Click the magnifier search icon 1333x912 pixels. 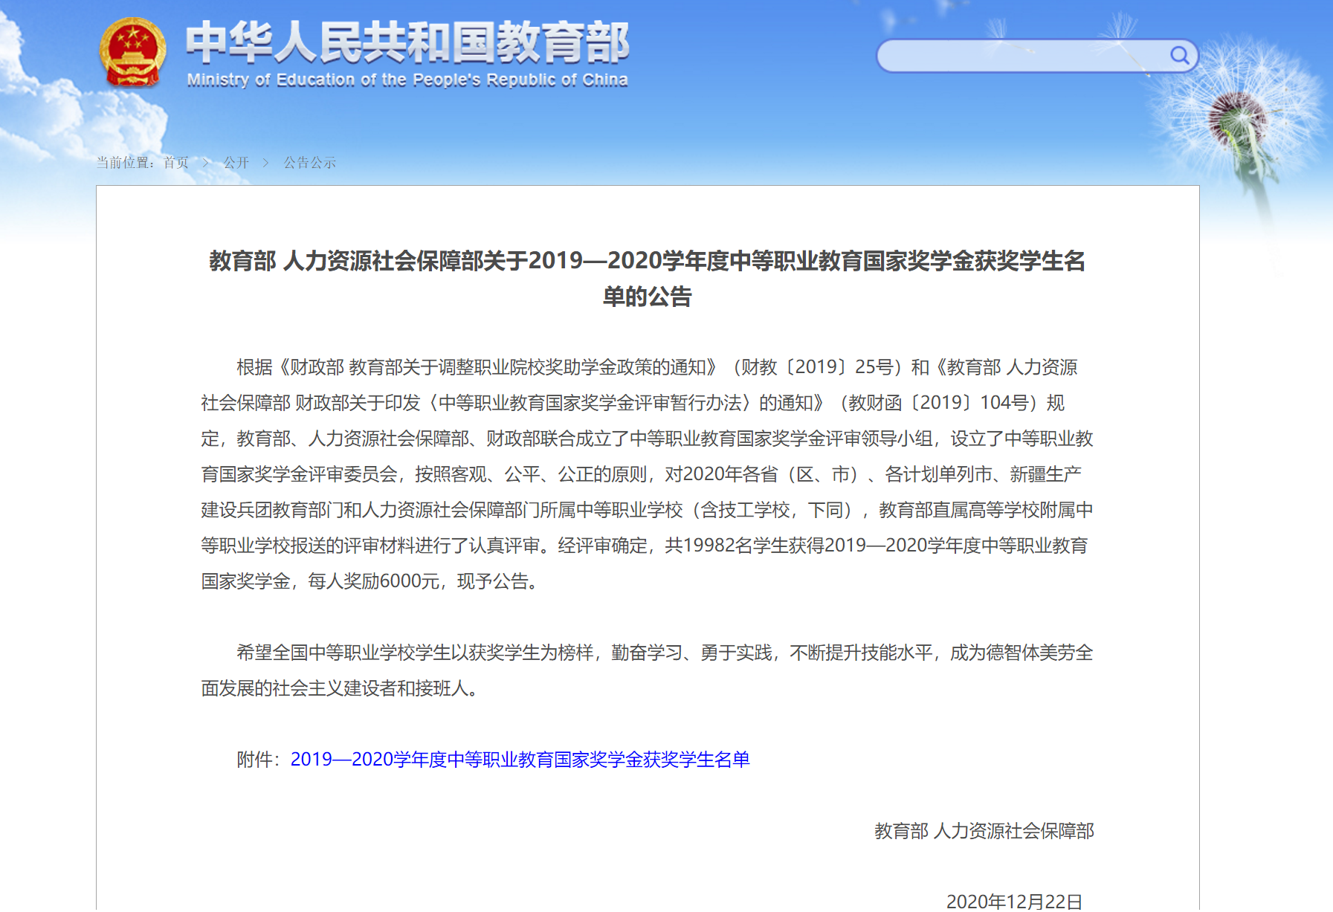pyautogui.click(x=1179, y=55)
